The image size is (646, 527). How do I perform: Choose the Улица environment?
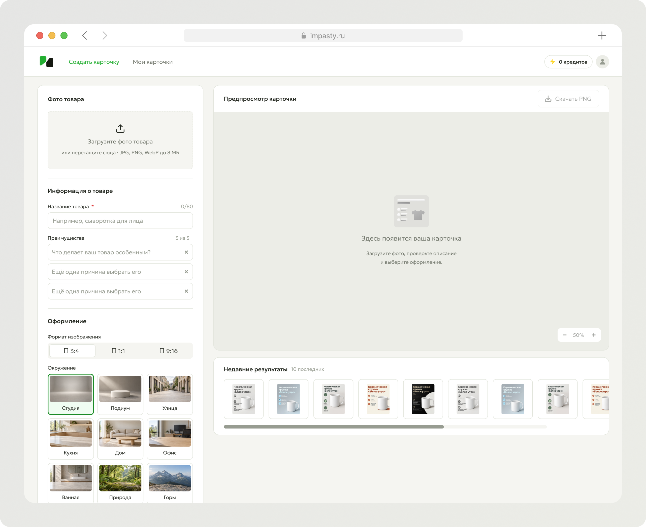170,394
